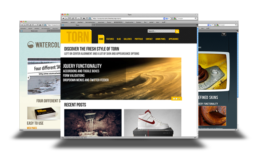Click the yellow search magnifier icon
The width and height of the screenshot is (258, 158).
(x=177, y=31)
